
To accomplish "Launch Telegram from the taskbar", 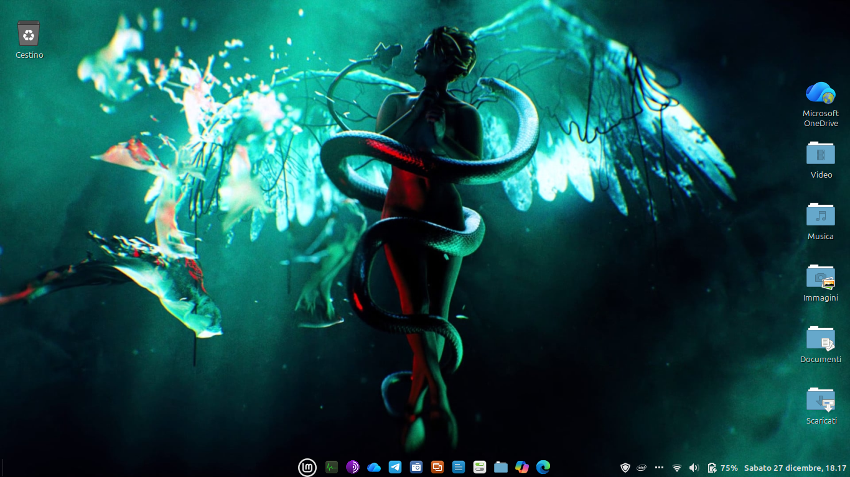I will tap(395, 467).
